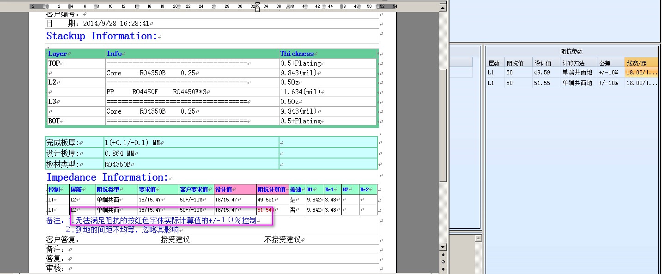This screenshot has height=274, width=662.
Task: Click the highlighted 线宽/距 column header
Action: [641, 63]
